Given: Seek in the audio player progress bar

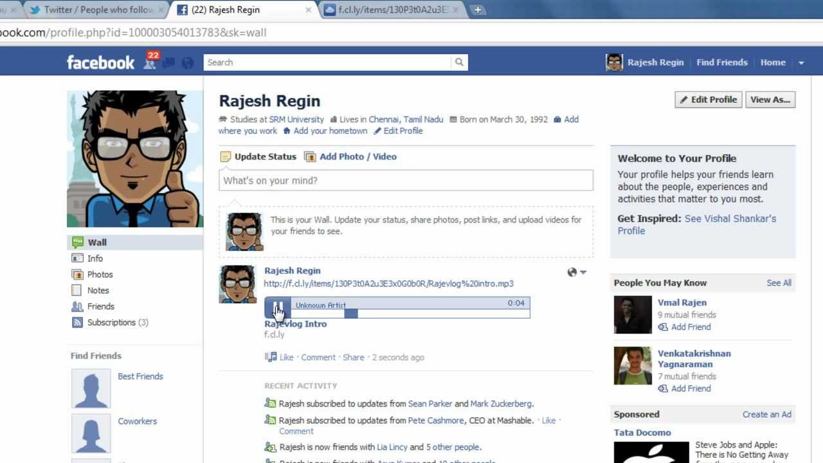Looking at the screenshot, I should [x=410, y=313].
